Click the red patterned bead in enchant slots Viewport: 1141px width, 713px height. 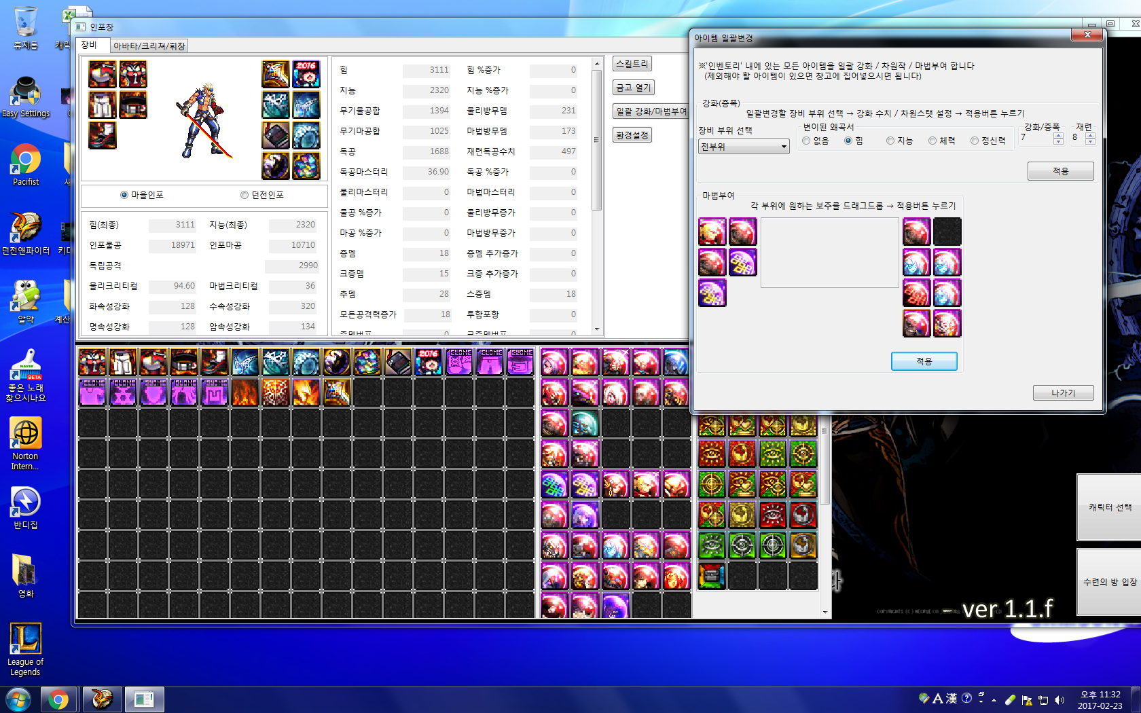(916, 293)
